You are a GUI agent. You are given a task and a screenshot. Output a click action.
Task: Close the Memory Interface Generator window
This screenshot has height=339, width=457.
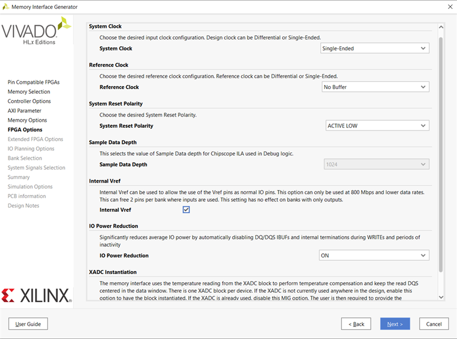click(449, 7)
